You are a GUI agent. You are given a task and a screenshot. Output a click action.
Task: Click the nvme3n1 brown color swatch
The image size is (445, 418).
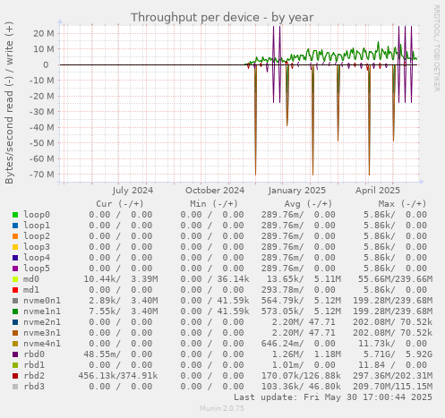click(15, 333)
